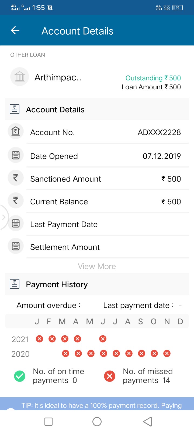Tap the Date Opened calendar icon
The width and height of the screenshot is (194, 433).
pyautogui.click(x=16, y=155)
